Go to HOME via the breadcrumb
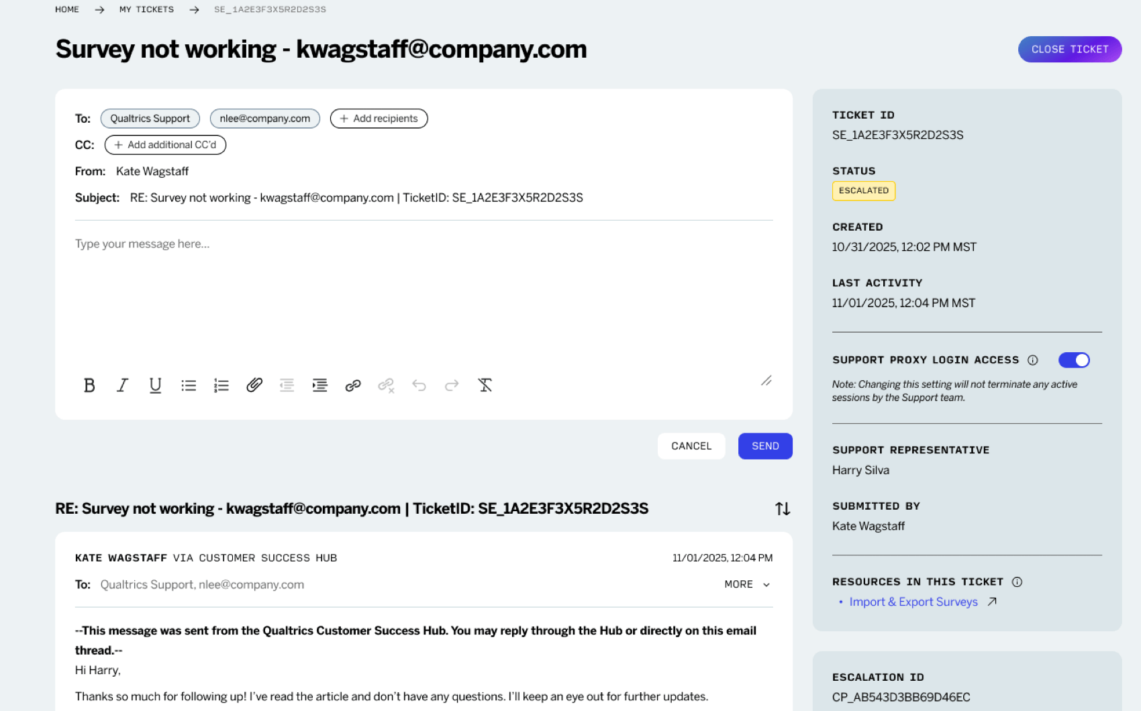1141x711 pixels. click(66, 9)
